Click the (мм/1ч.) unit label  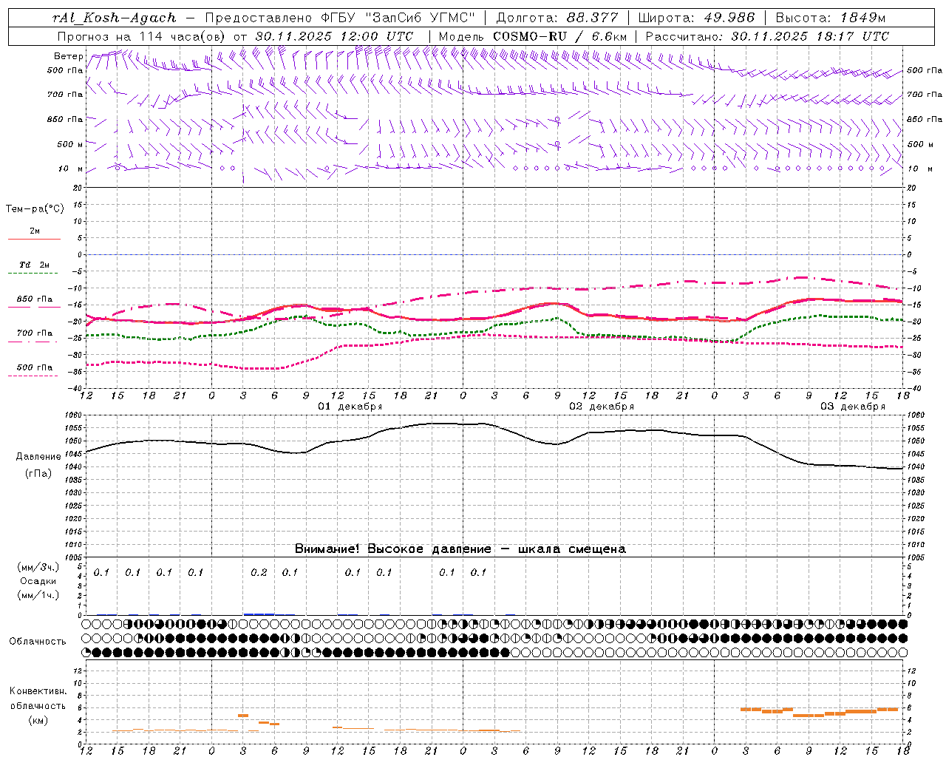pyautogui.click(x=38, y=595)
